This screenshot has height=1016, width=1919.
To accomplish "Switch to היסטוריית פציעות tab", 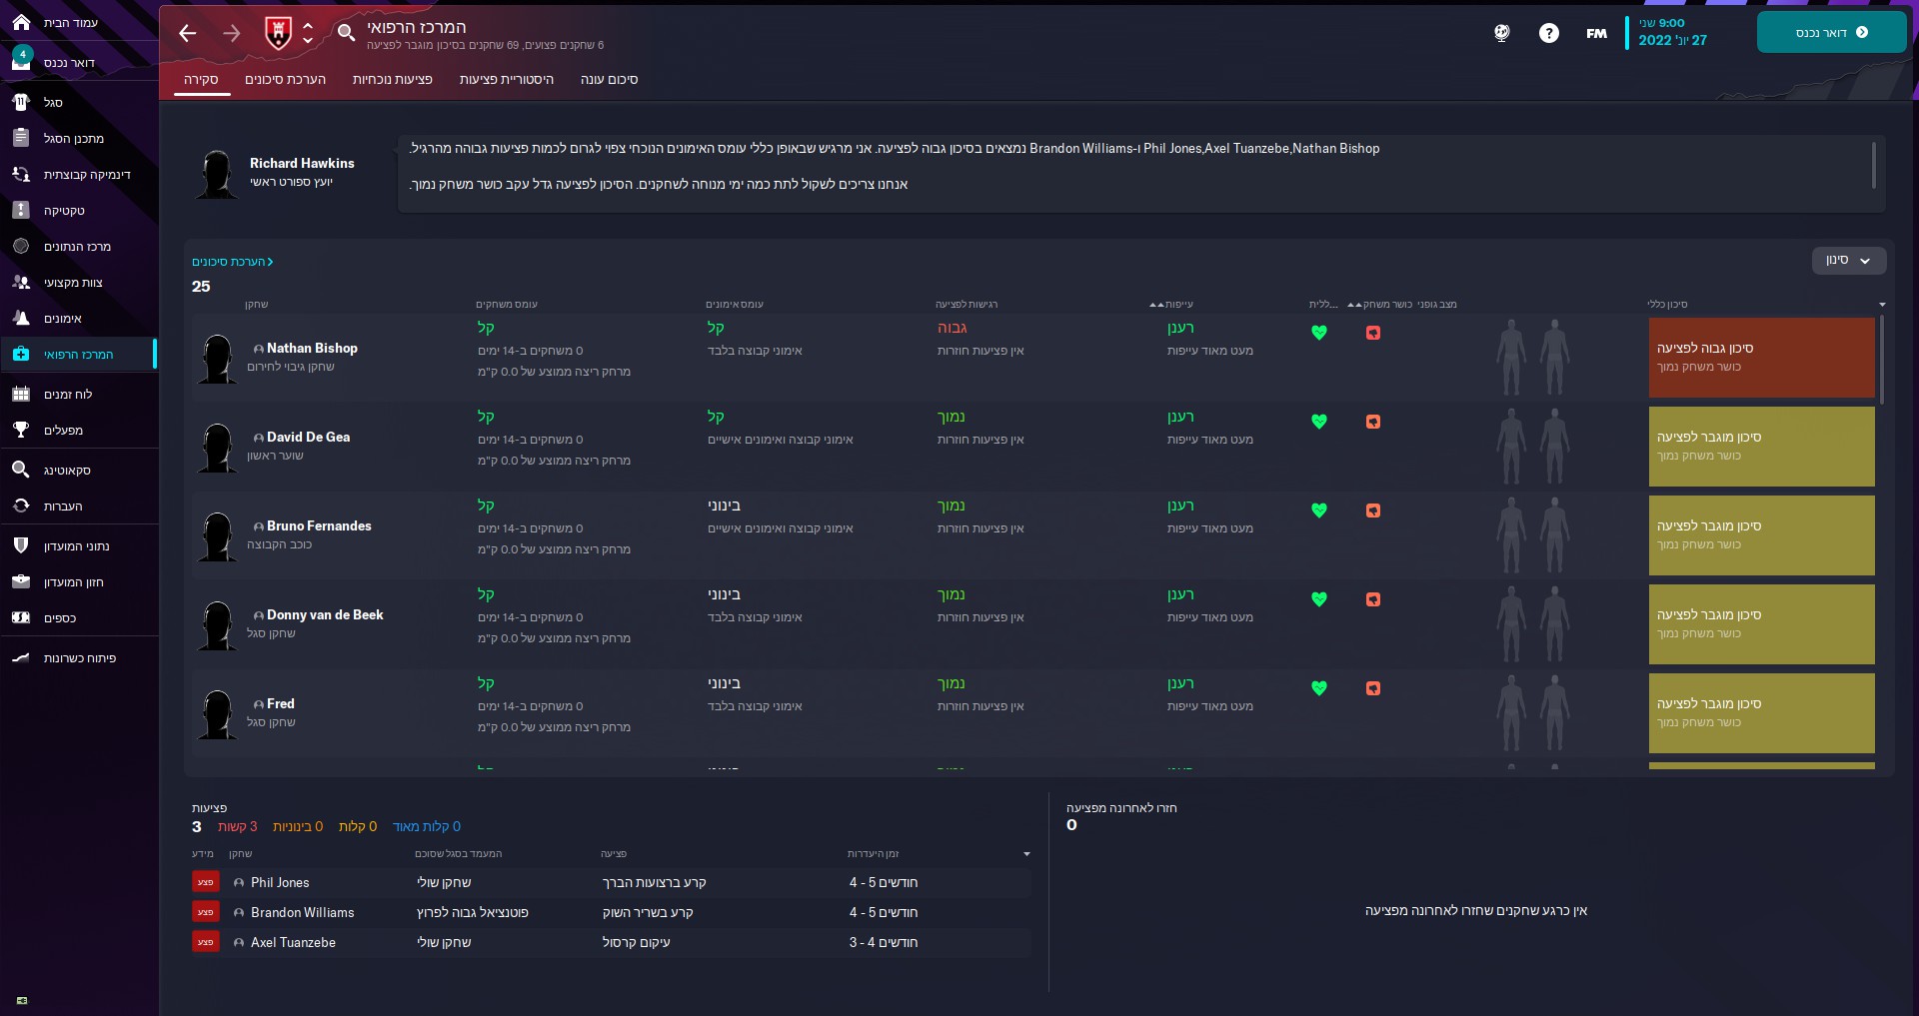I will coord(507,79).
